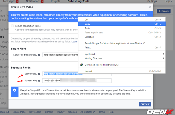Open the Publishing Tools tab

(78, 1)
